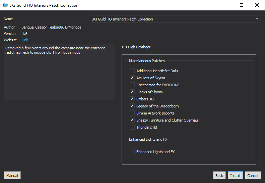Image resolution: width=265 pixels, height=183 pixels.
Task: Toggle the Embers XD checkbox
Action: point(132,99)
